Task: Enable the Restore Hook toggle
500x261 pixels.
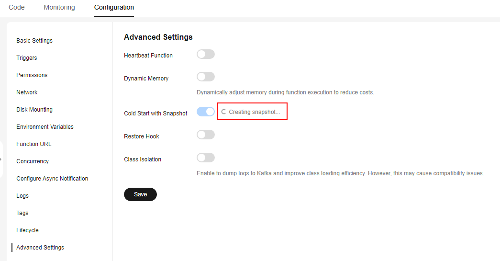Action: [x=206, y=135]
